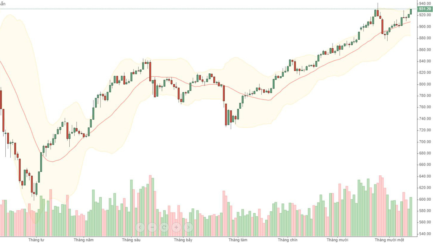Click the Tháng tám time axis label

click(238, 240)
